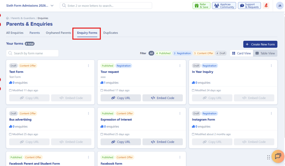
Task: Open the Orphaned Parents tab
Action: (58, 33)
